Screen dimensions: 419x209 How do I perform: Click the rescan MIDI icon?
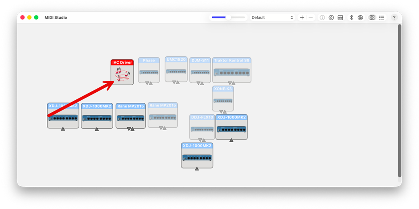tap(331, 17)
